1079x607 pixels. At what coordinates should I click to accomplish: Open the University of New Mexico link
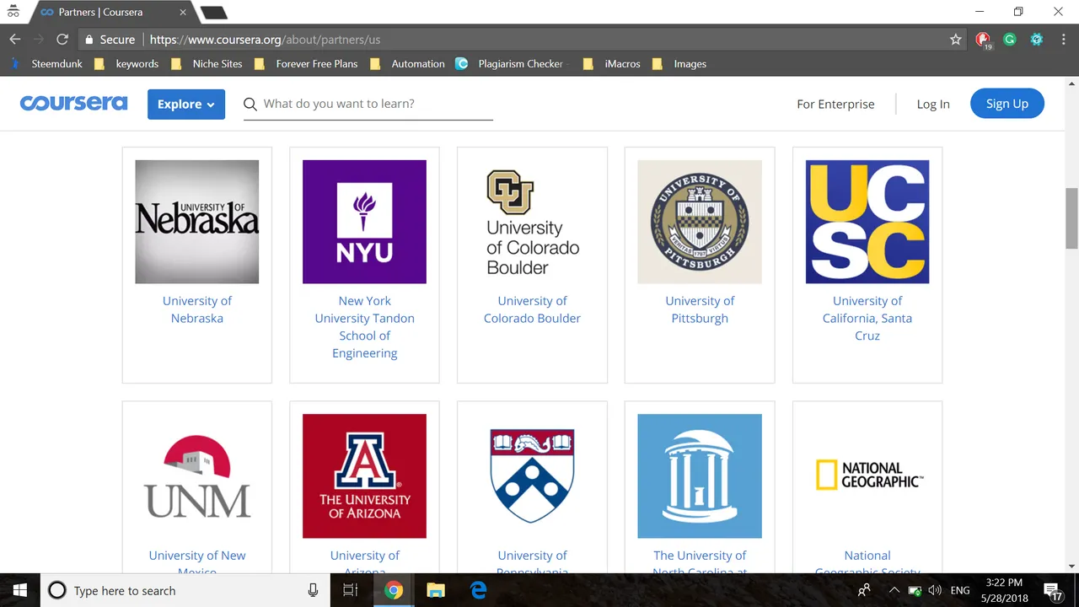point(197,563)
